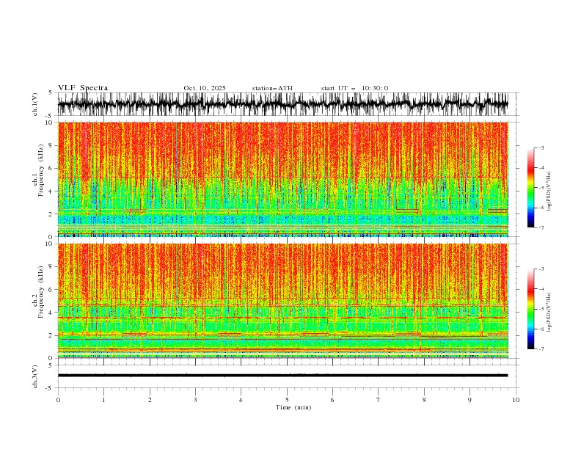This screenshot has width=581, height=449.
Task: Click the "start UT = 10:30:0" header text
Action: 354,88
